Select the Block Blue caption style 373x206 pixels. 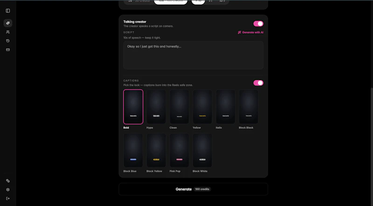click(133, 150)
